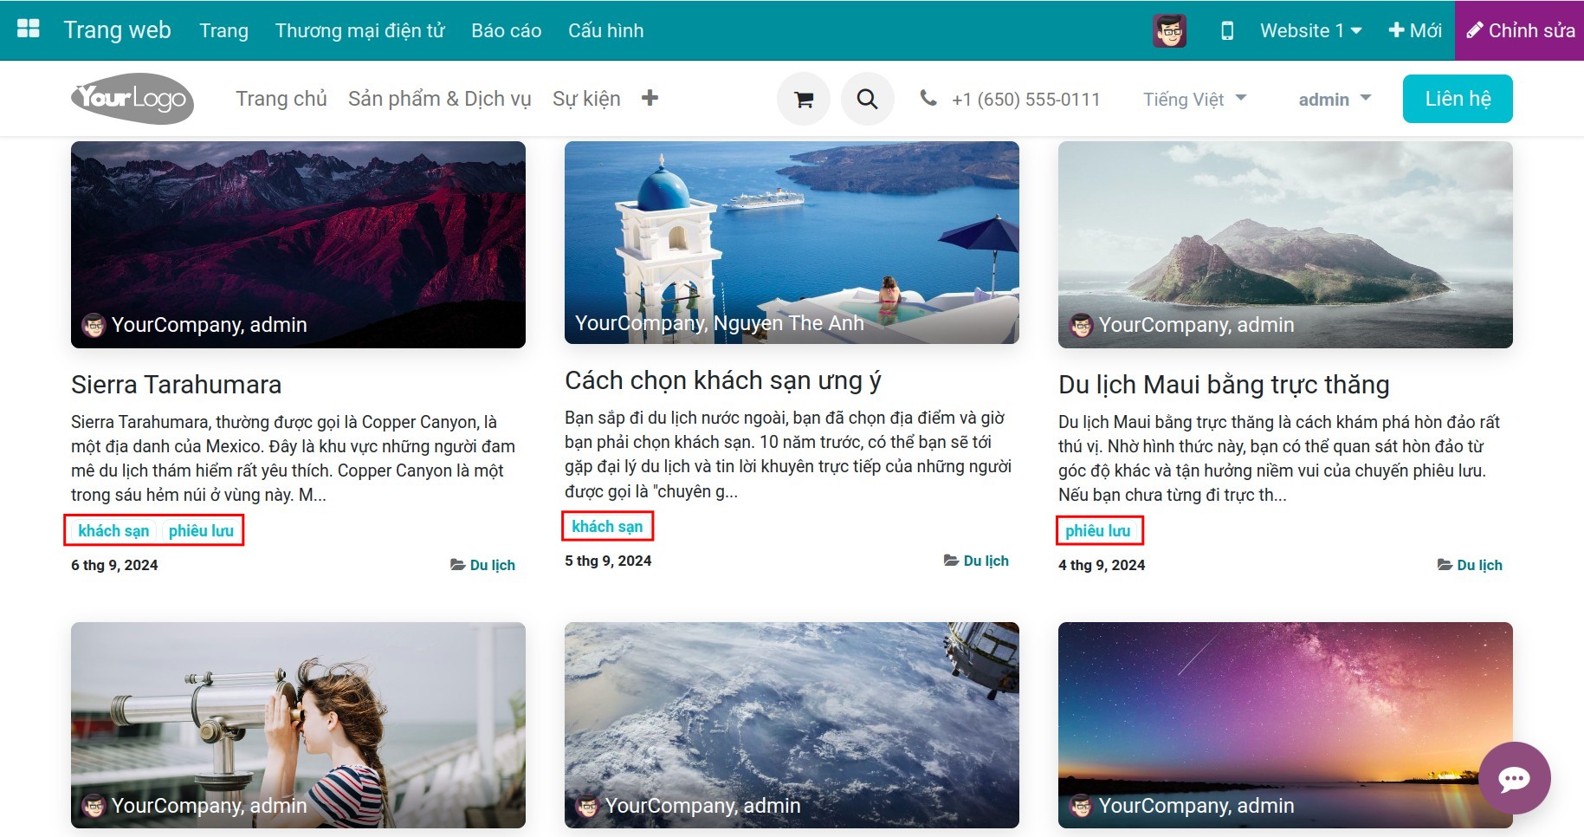Click the user avatar in top bar
This screenshot has width=1584, height=837.
pos(1169,31)
